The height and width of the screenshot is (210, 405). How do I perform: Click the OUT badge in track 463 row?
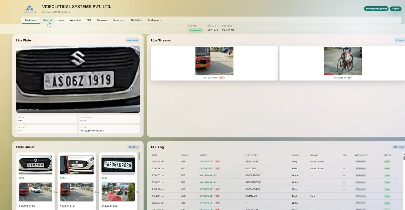217,189
